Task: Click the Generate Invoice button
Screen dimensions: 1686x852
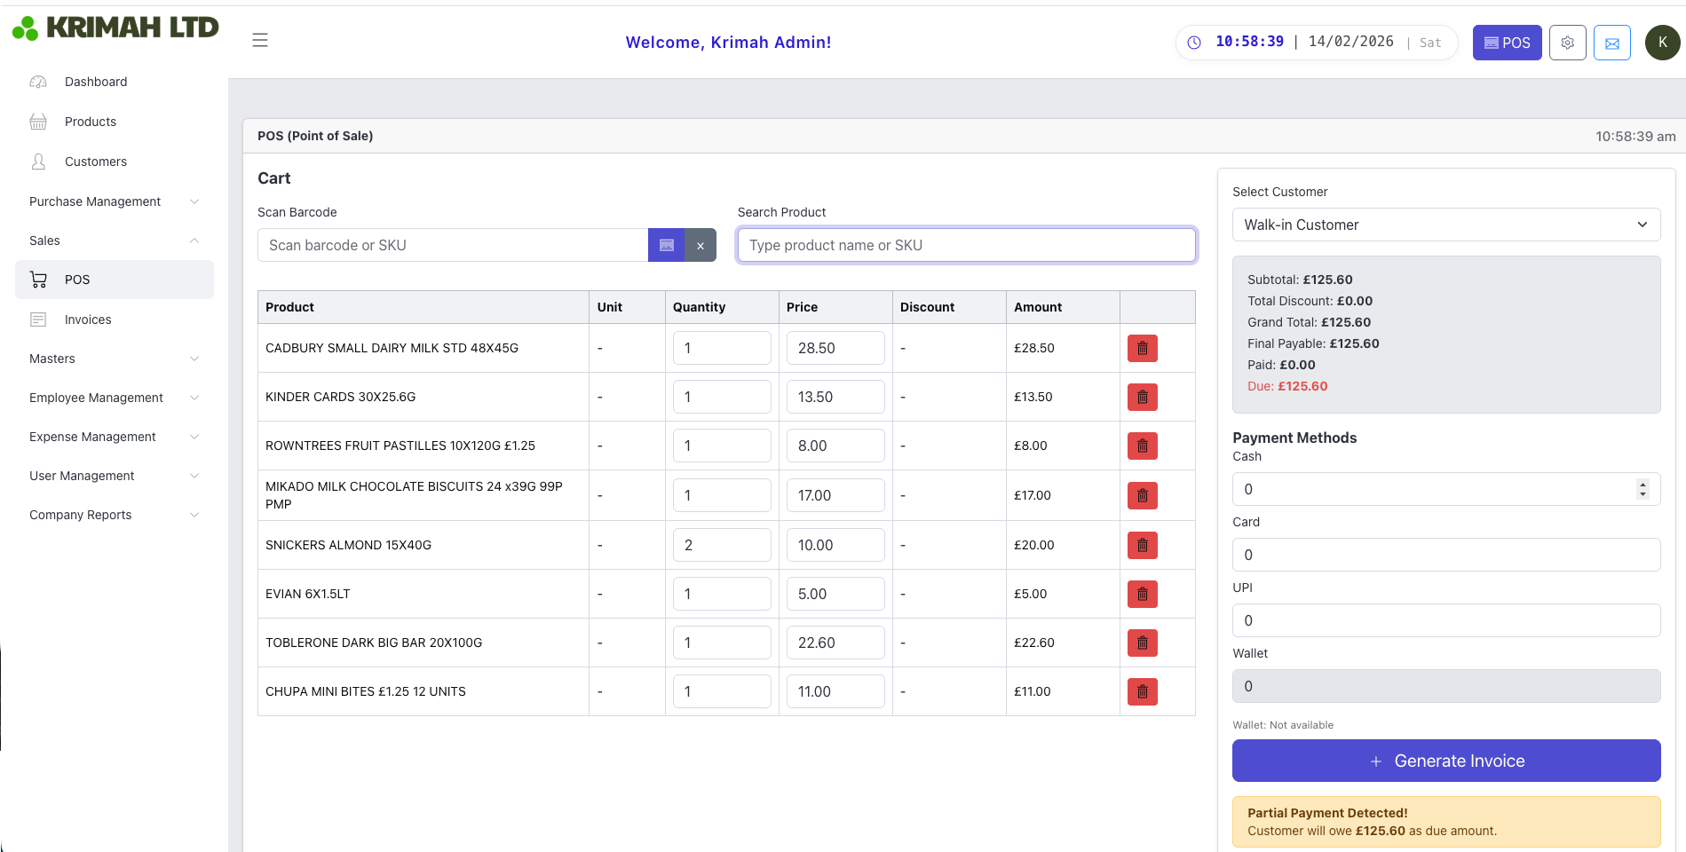Action: (1445, 761)
